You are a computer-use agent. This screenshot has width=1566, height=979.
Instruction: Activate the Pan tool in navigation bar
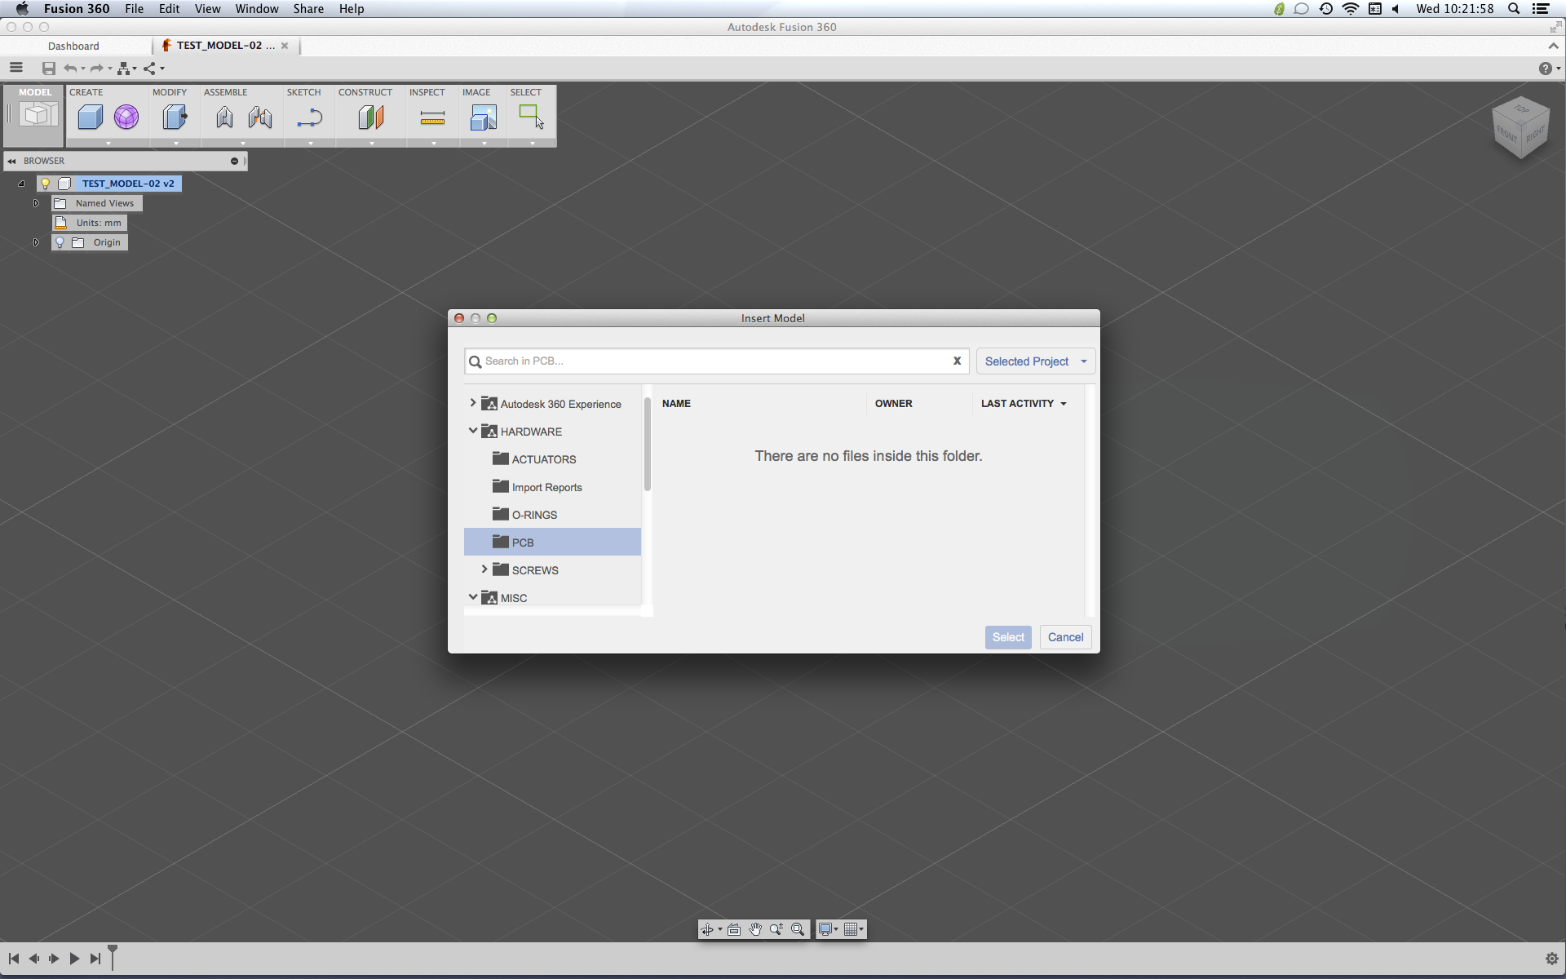tap(756, 929)
